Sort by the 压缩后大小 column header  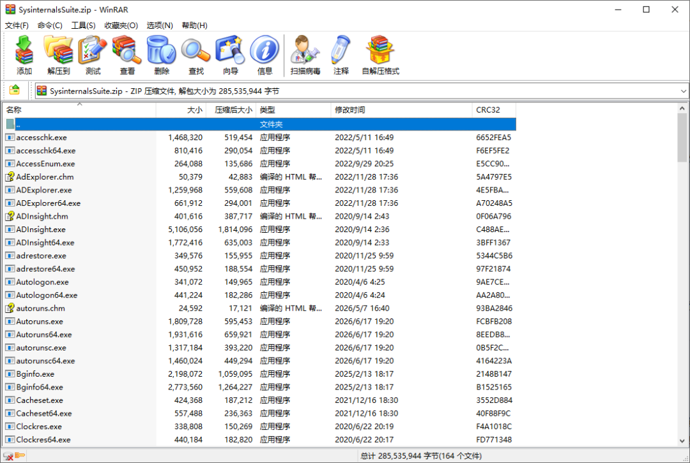[x=231, y=110]
